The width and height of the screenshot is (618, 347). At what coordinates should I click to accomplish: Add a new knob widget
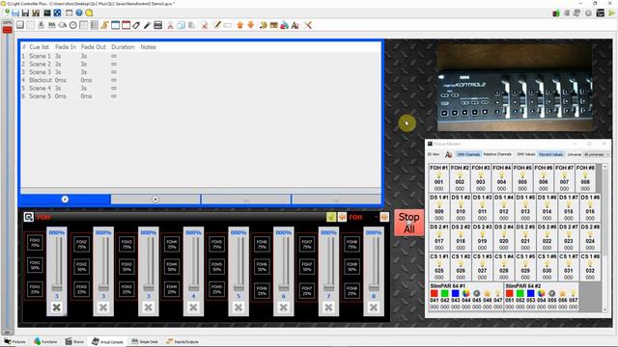point(63,25)
